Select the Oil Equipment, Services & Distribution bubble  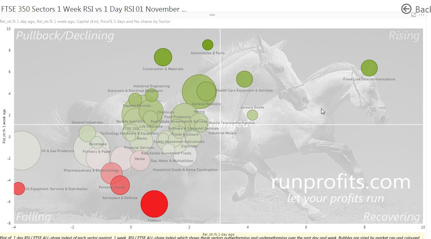pyautogui.click(x=19, y=188)
